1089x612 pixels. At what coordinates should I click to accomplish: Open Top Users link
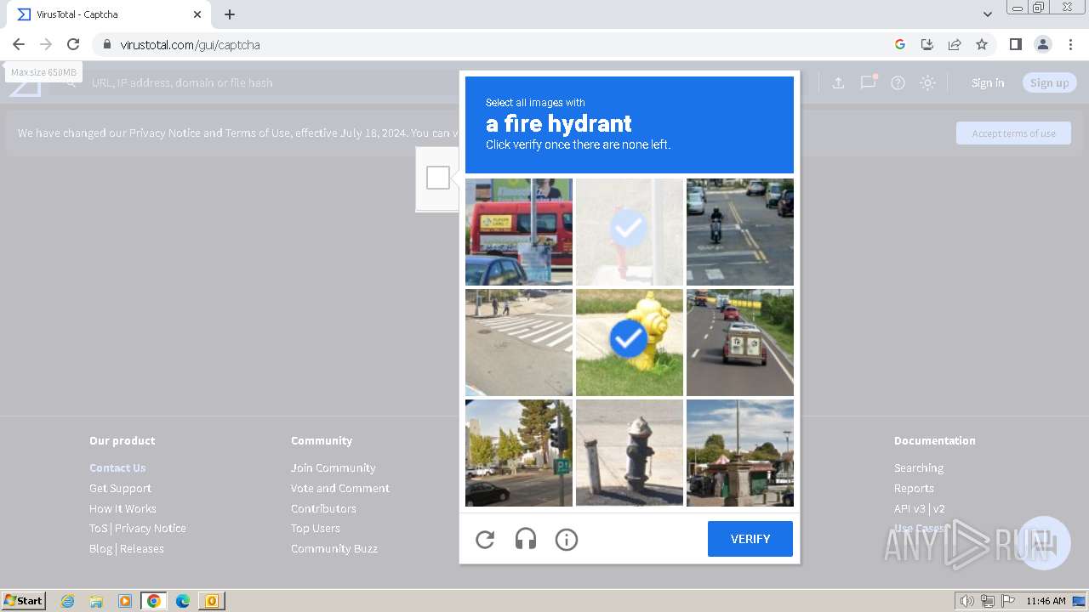[316, 528]
